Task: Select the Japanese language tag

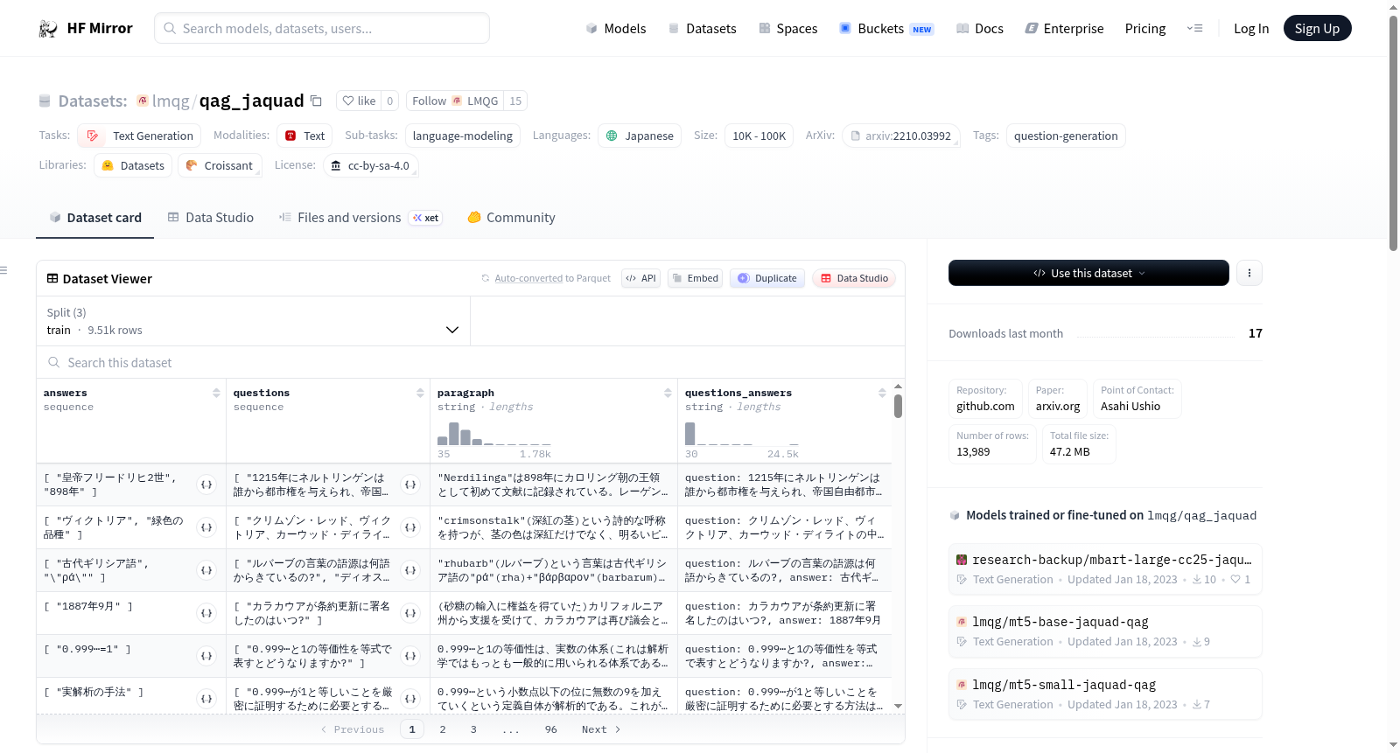Action: coord(640,136)
